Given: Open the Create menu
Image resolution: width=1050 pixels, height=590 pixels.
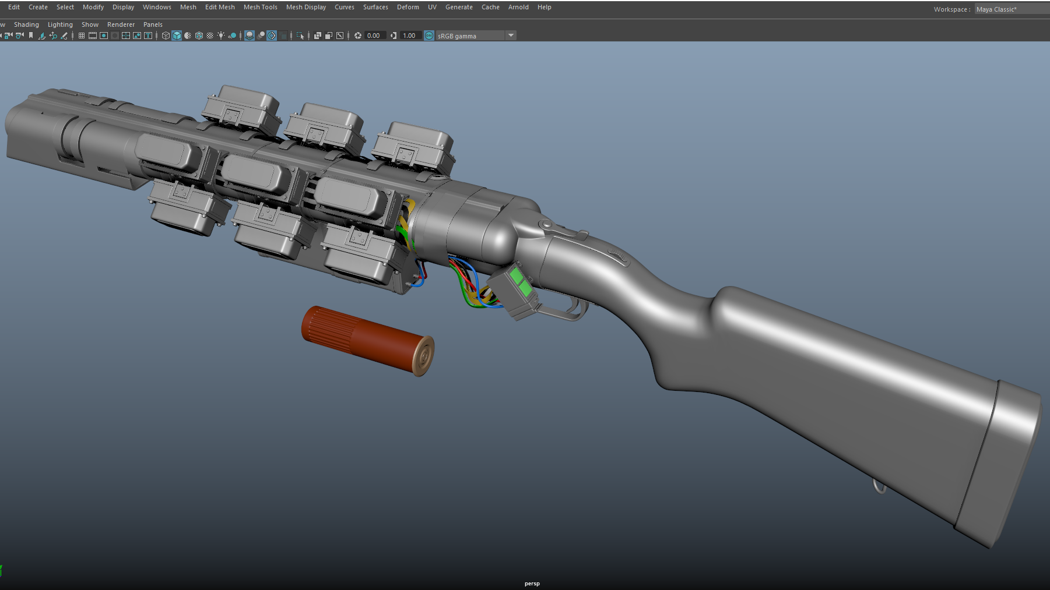Looking at the screenshot, I should coord(38,7).
